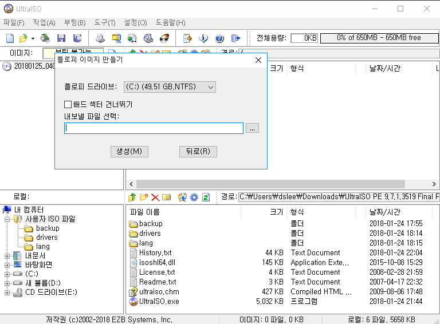Open the 플로피 드라이브 drive dropdown
Image resolution: width=440 pixels, height=324 pixels.
click(x=170, y=87)
